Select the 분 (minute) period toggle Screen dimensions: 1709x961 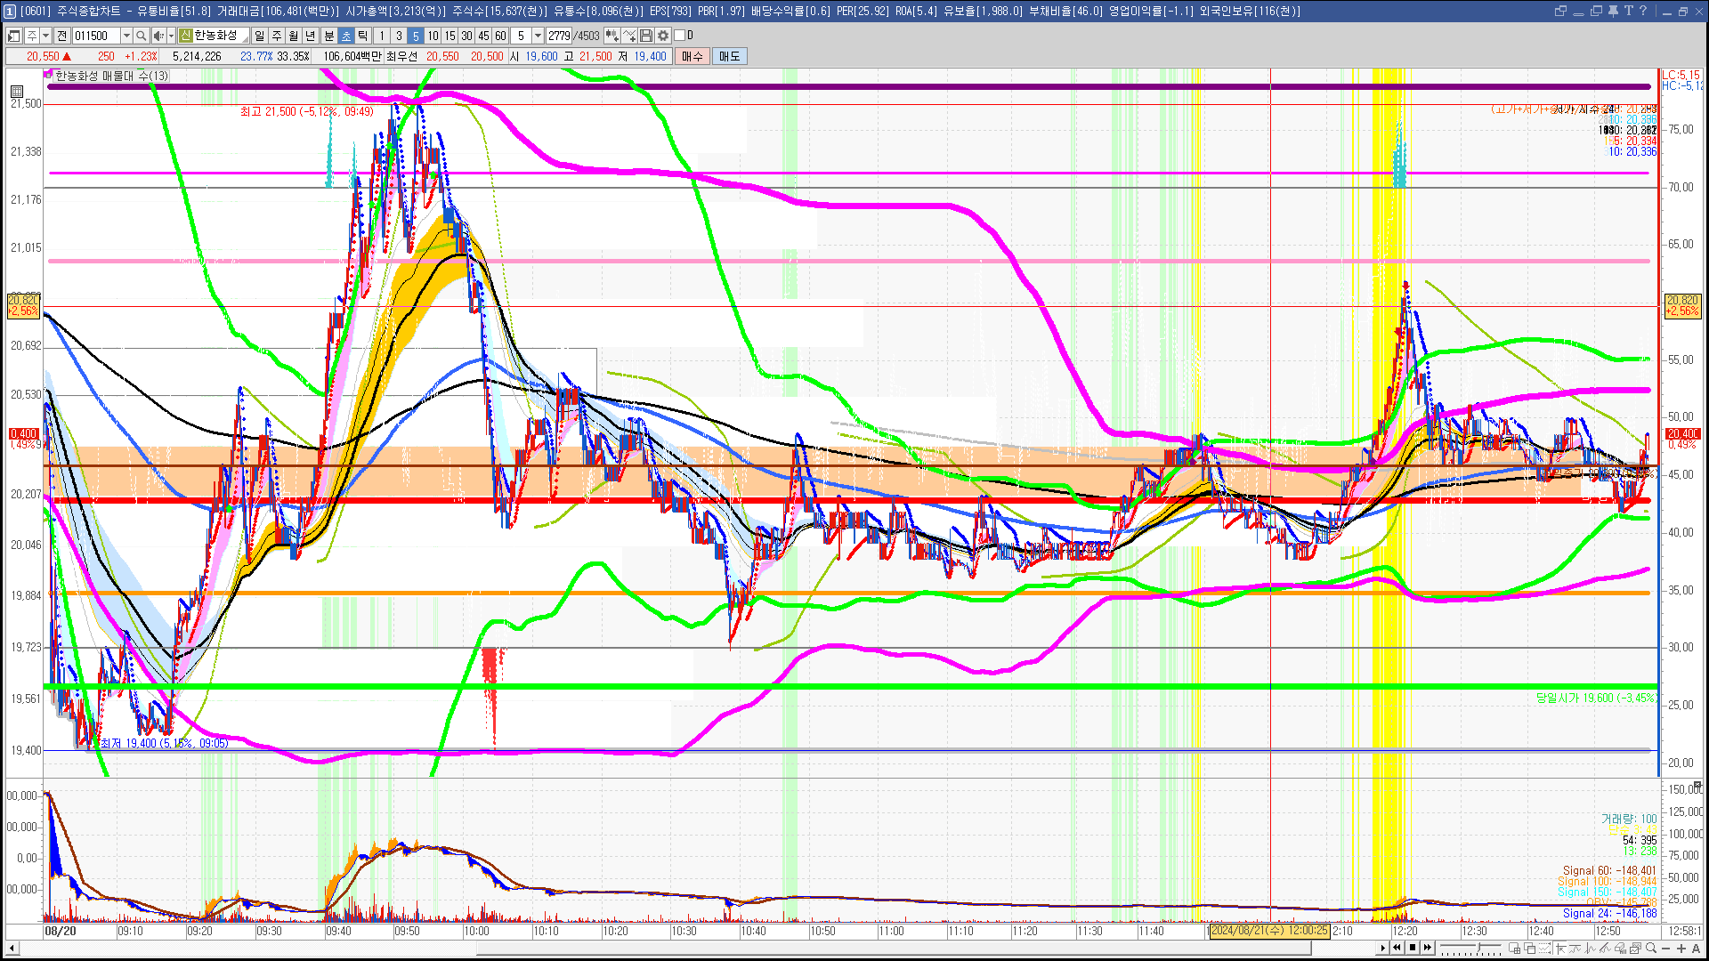[328, 36]
